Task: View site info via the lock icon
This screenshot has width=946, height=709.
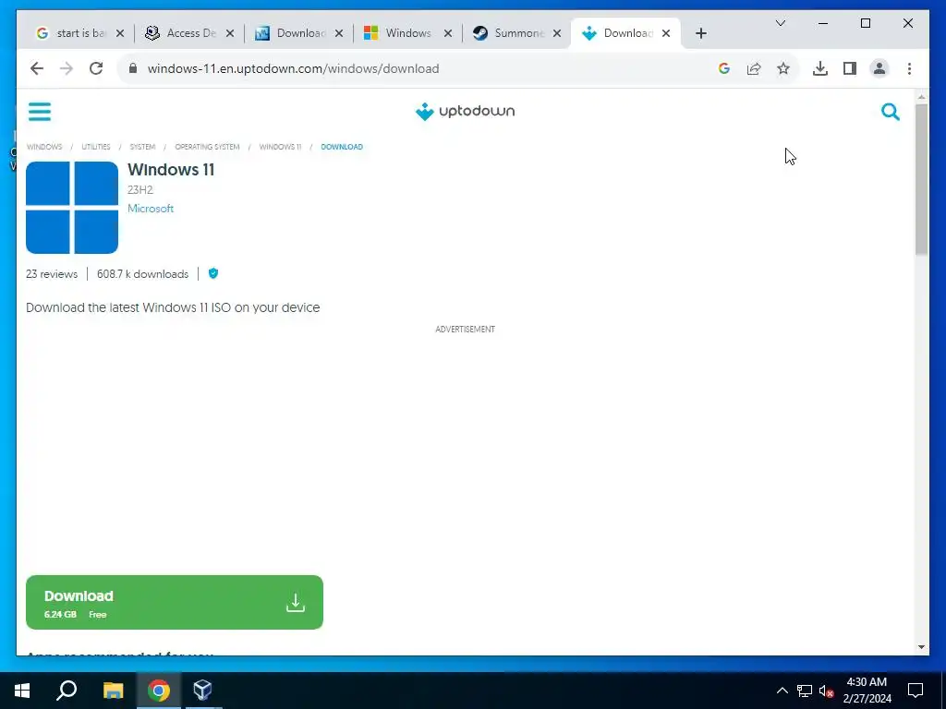Action: 133,68
